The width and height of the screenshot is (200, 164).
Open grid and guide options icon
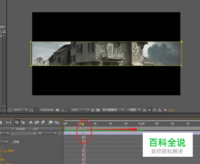31,110
